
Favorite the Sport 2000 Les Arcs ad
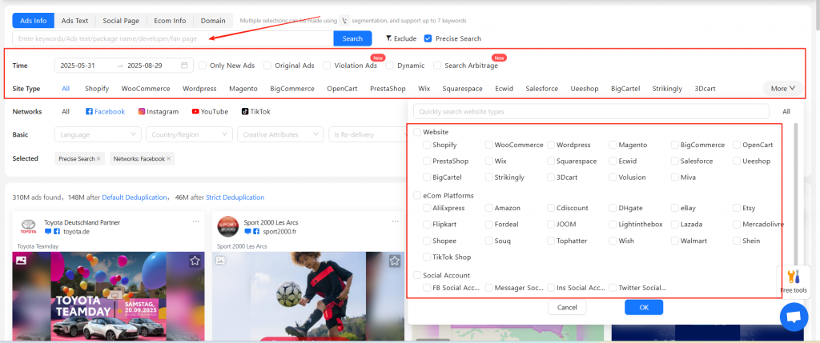point(394,261)
